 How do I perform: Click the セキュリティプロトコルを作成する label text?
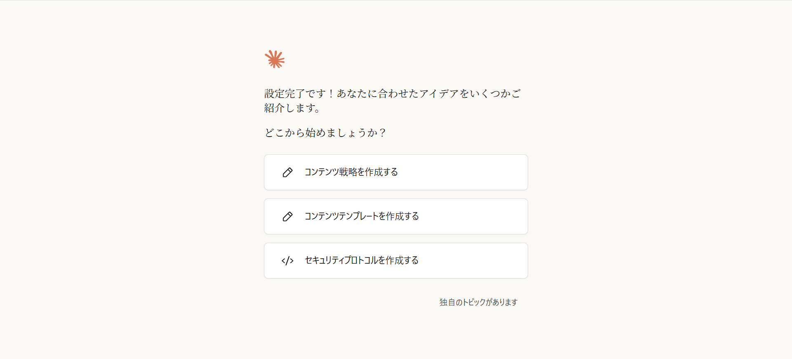[x=361, y=260]
